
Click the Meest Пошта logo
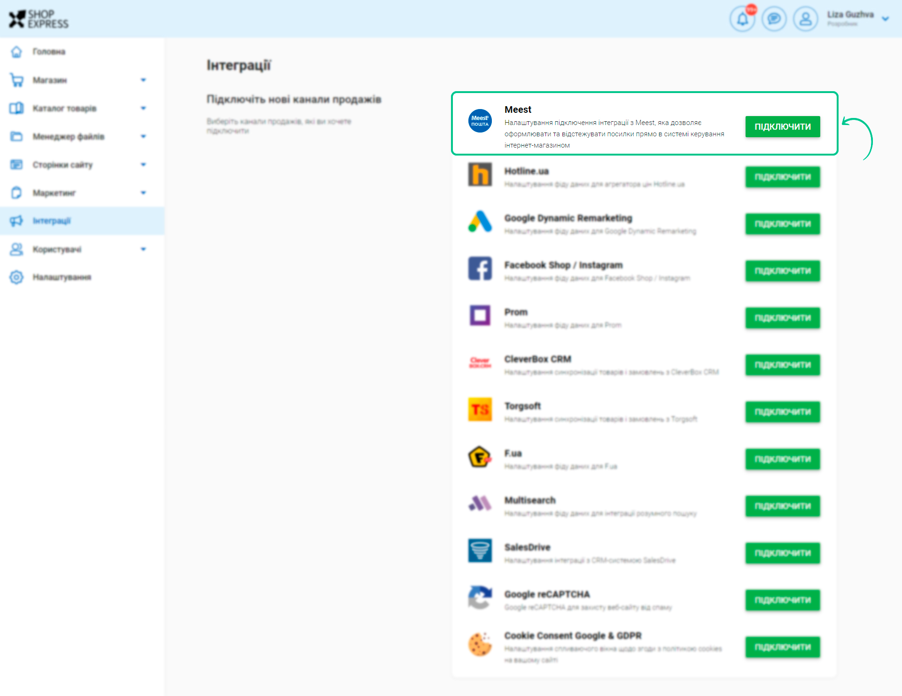[x=480, y=121]
